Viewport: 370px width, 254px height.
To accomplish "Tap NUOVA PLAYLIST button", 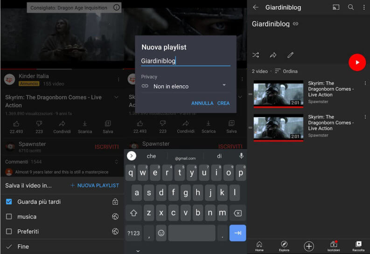I will [95, 185].
